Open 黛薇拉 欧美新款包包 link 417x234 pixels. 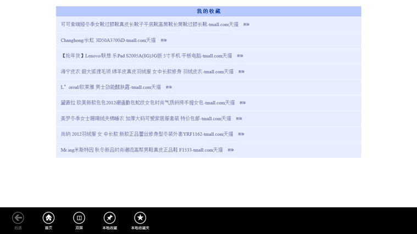pyautogui.click(x=148, y=102)
